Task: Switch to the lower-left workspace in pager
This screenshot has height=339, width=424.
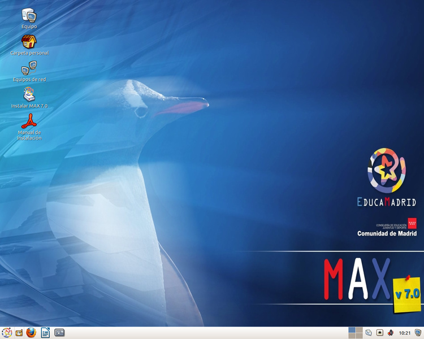Action: (352, 336)
